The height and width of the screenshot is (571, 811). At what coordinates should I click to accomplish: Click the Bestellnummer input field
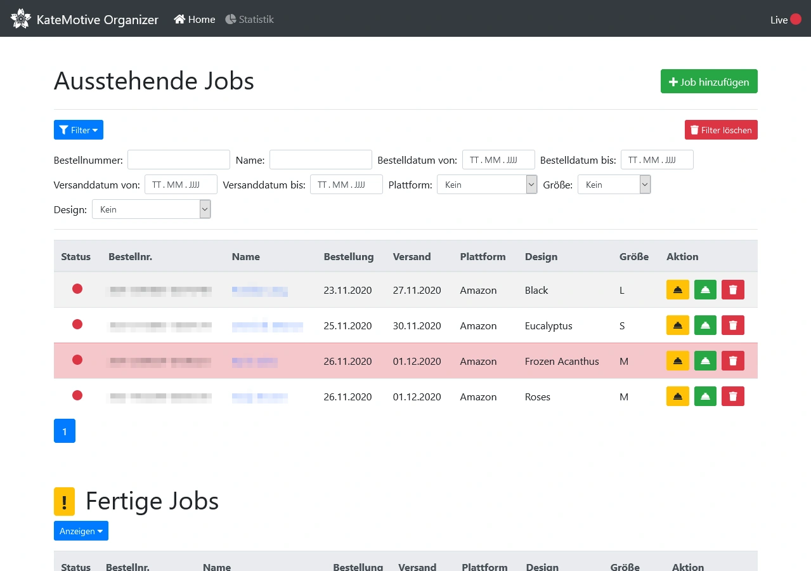point(179,160)
